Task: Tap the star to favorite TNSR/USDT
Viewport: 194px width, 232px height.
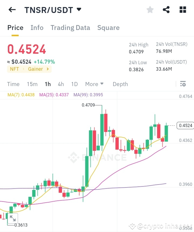Action: tap(150, 9)
